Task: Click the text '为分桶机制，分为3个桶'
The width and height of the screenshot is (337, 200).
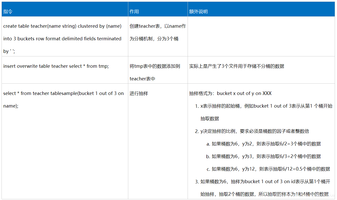Action: [154, 39]
